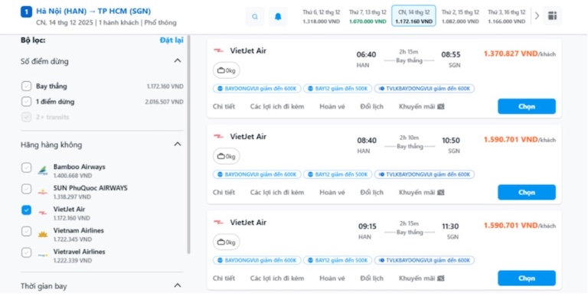This screenshot has height=299, width=588.
Task: Open Khuyến mãi on 09:15 flight
Action: pos(422,278)
